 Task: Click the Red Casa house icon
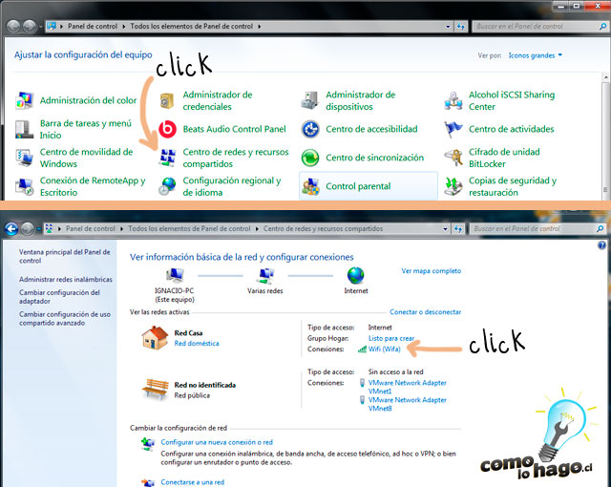(154, 338)
